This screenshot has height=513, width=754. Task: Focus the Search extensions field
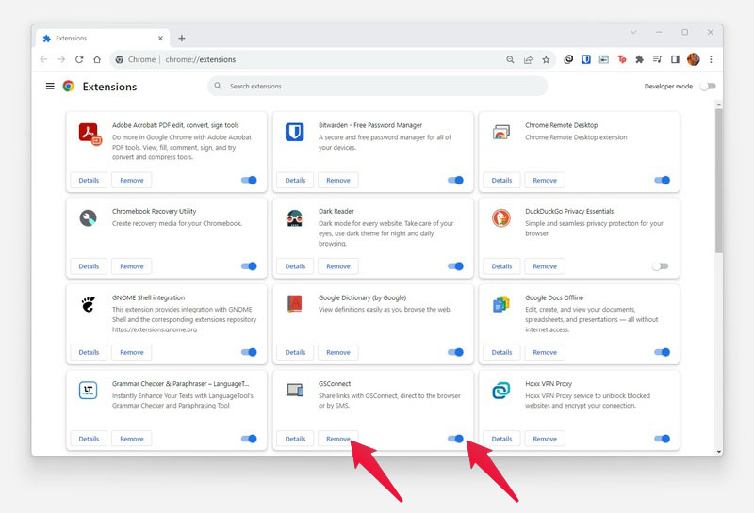[378, 86]
